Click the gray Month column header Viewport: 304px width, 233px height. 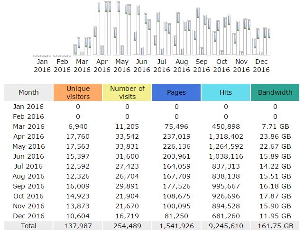click(28, 92)
